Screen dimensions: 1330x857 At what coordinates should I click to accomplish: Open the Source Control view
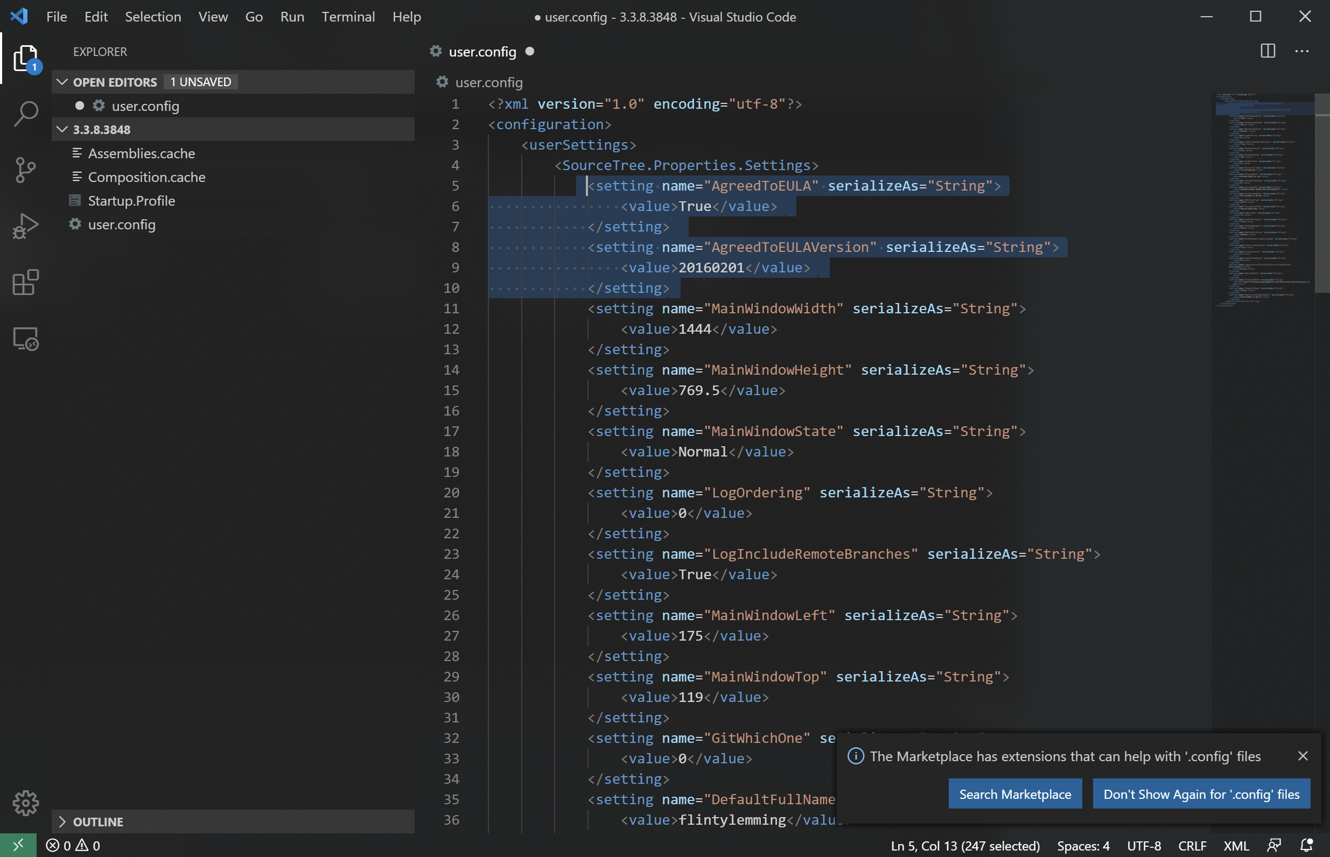(26, 170)
